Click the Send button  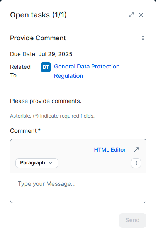click(132, 221)
